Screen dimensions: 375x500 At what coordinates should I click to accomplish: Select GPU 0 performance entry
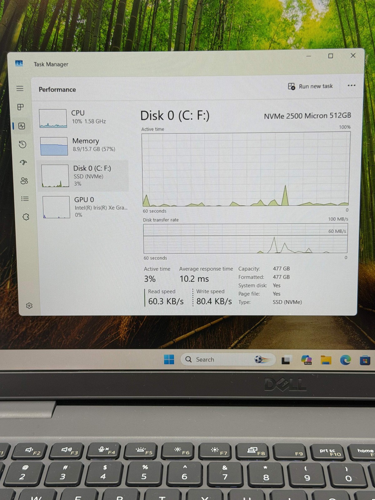pyautogui.click(x=85, y=207)
